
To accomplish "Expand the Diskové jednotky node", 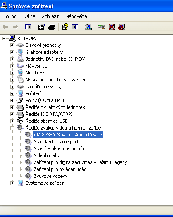I will coord(12,45).
